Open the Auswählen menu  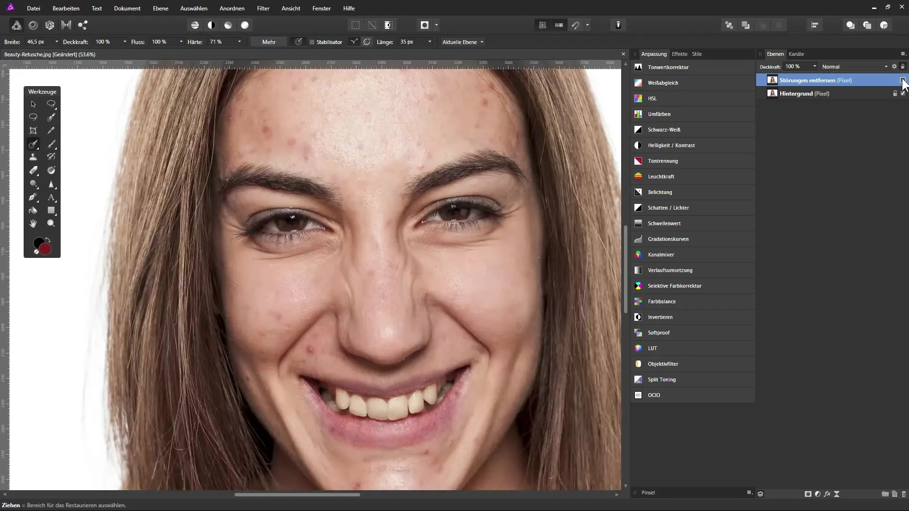(x=194, y=9)
